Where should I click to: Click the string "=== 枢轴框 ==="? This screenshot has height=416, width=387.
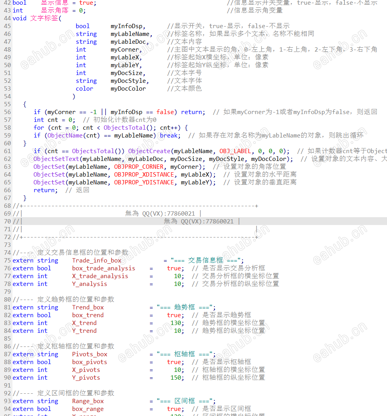(x=185, y=354)
